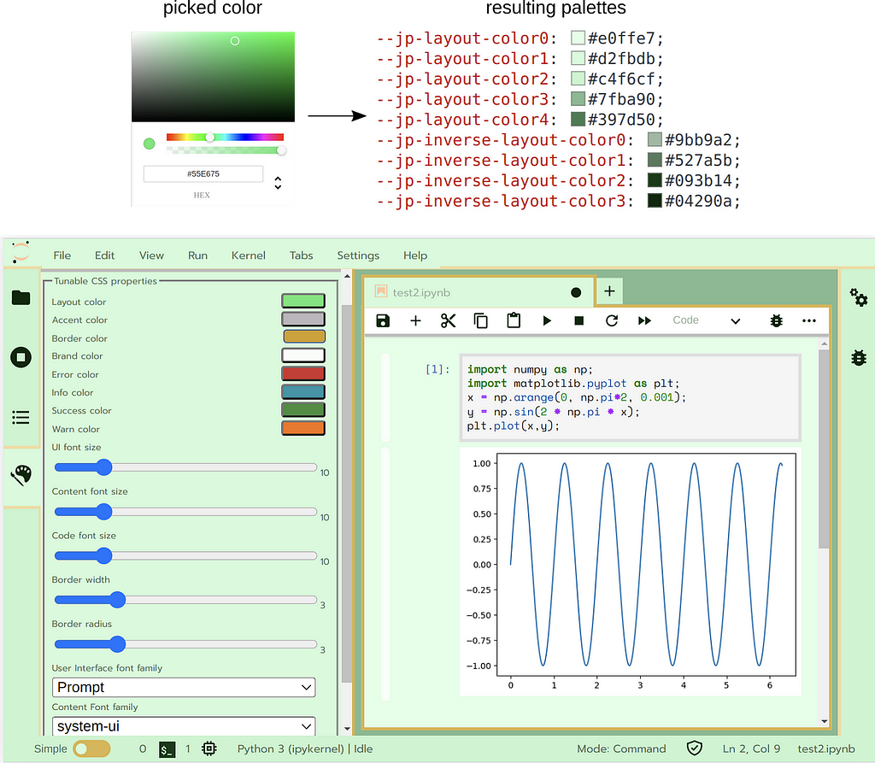Insert a cell below with plus icon

(x=415, y=320)
